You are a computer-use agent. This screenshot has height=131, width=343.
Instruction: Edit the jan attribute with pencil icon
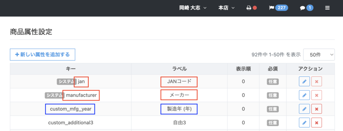(x=304, y=82)
